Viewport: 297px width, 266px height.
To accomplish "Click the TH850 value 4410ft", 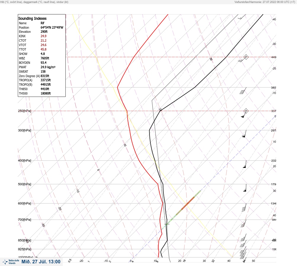I will coord(45,89).
